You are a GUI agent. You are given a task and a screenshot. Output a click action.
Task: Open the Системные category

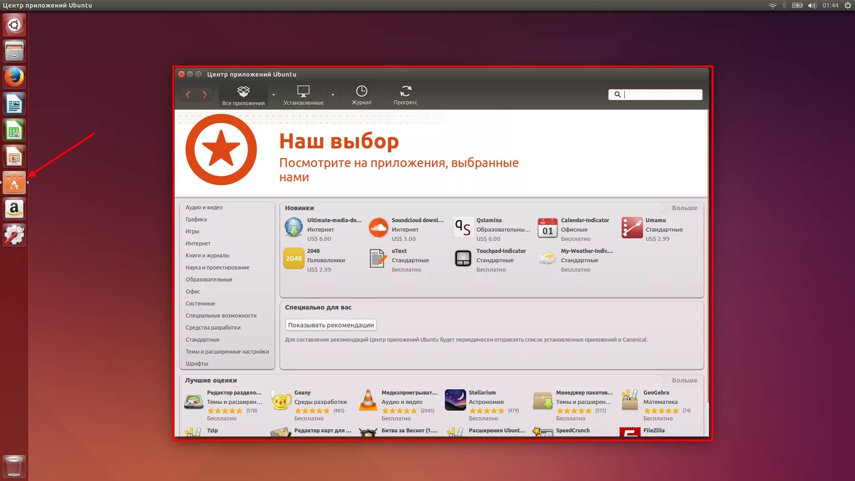point(200,304)
